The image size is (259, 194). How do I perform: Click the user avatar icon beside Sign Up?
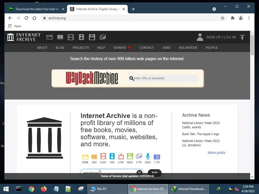[x=200, y=37]
